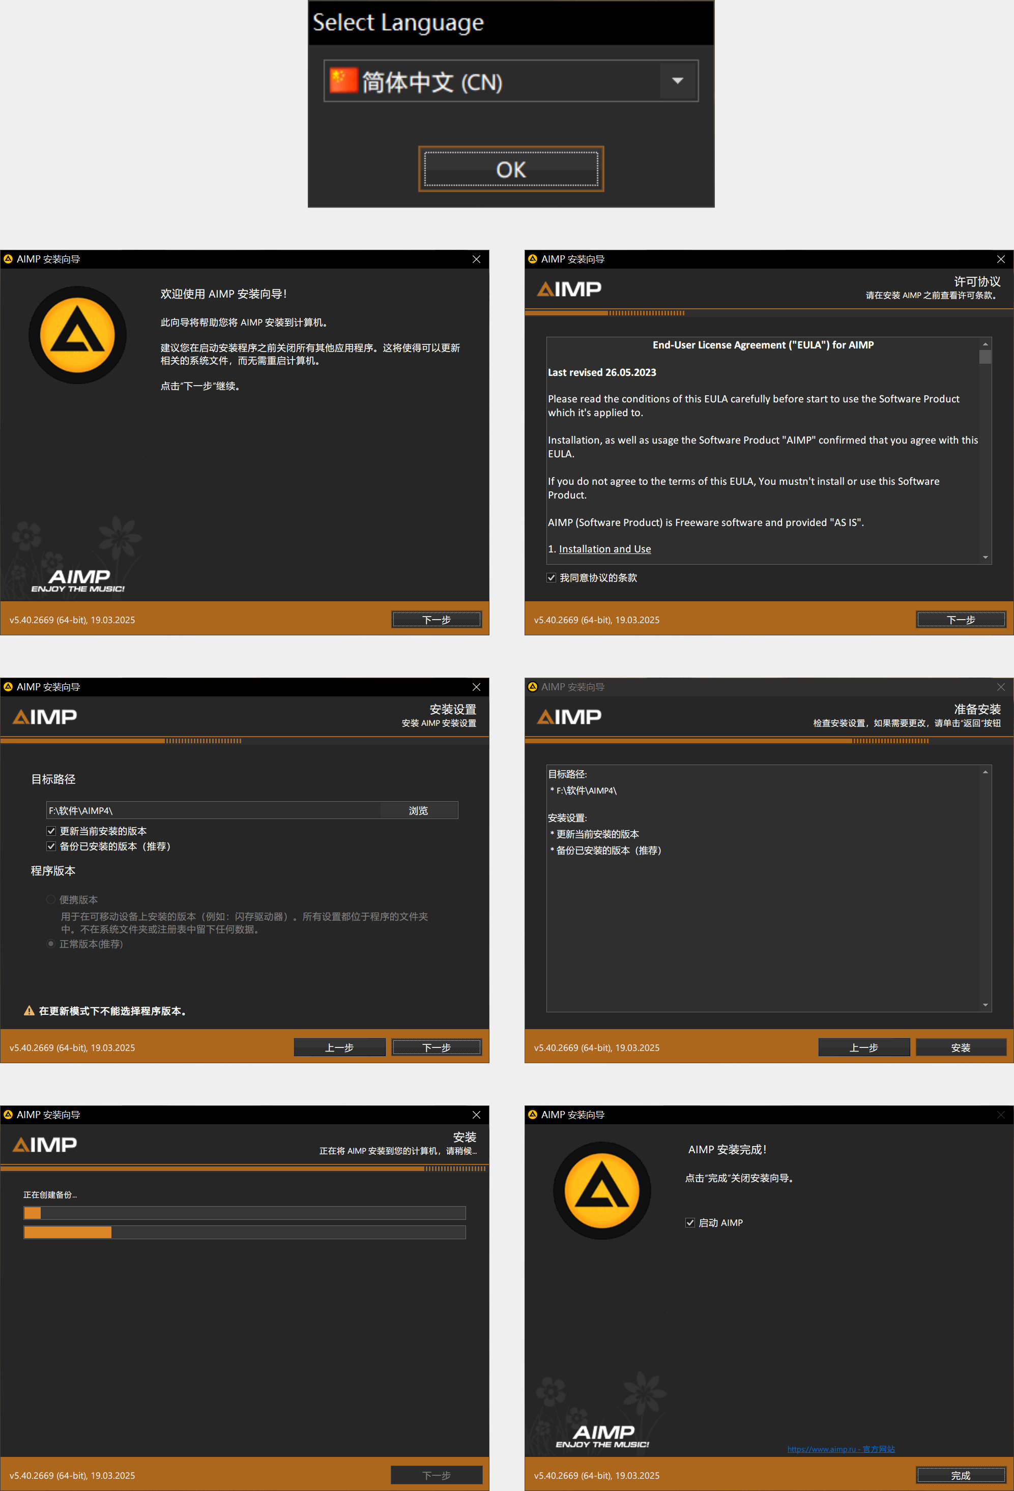The width and height of the screenshot is (1014, 1491).
Task: Click the large AIMP logo in welcome window
Action: [x=78, y=335]
